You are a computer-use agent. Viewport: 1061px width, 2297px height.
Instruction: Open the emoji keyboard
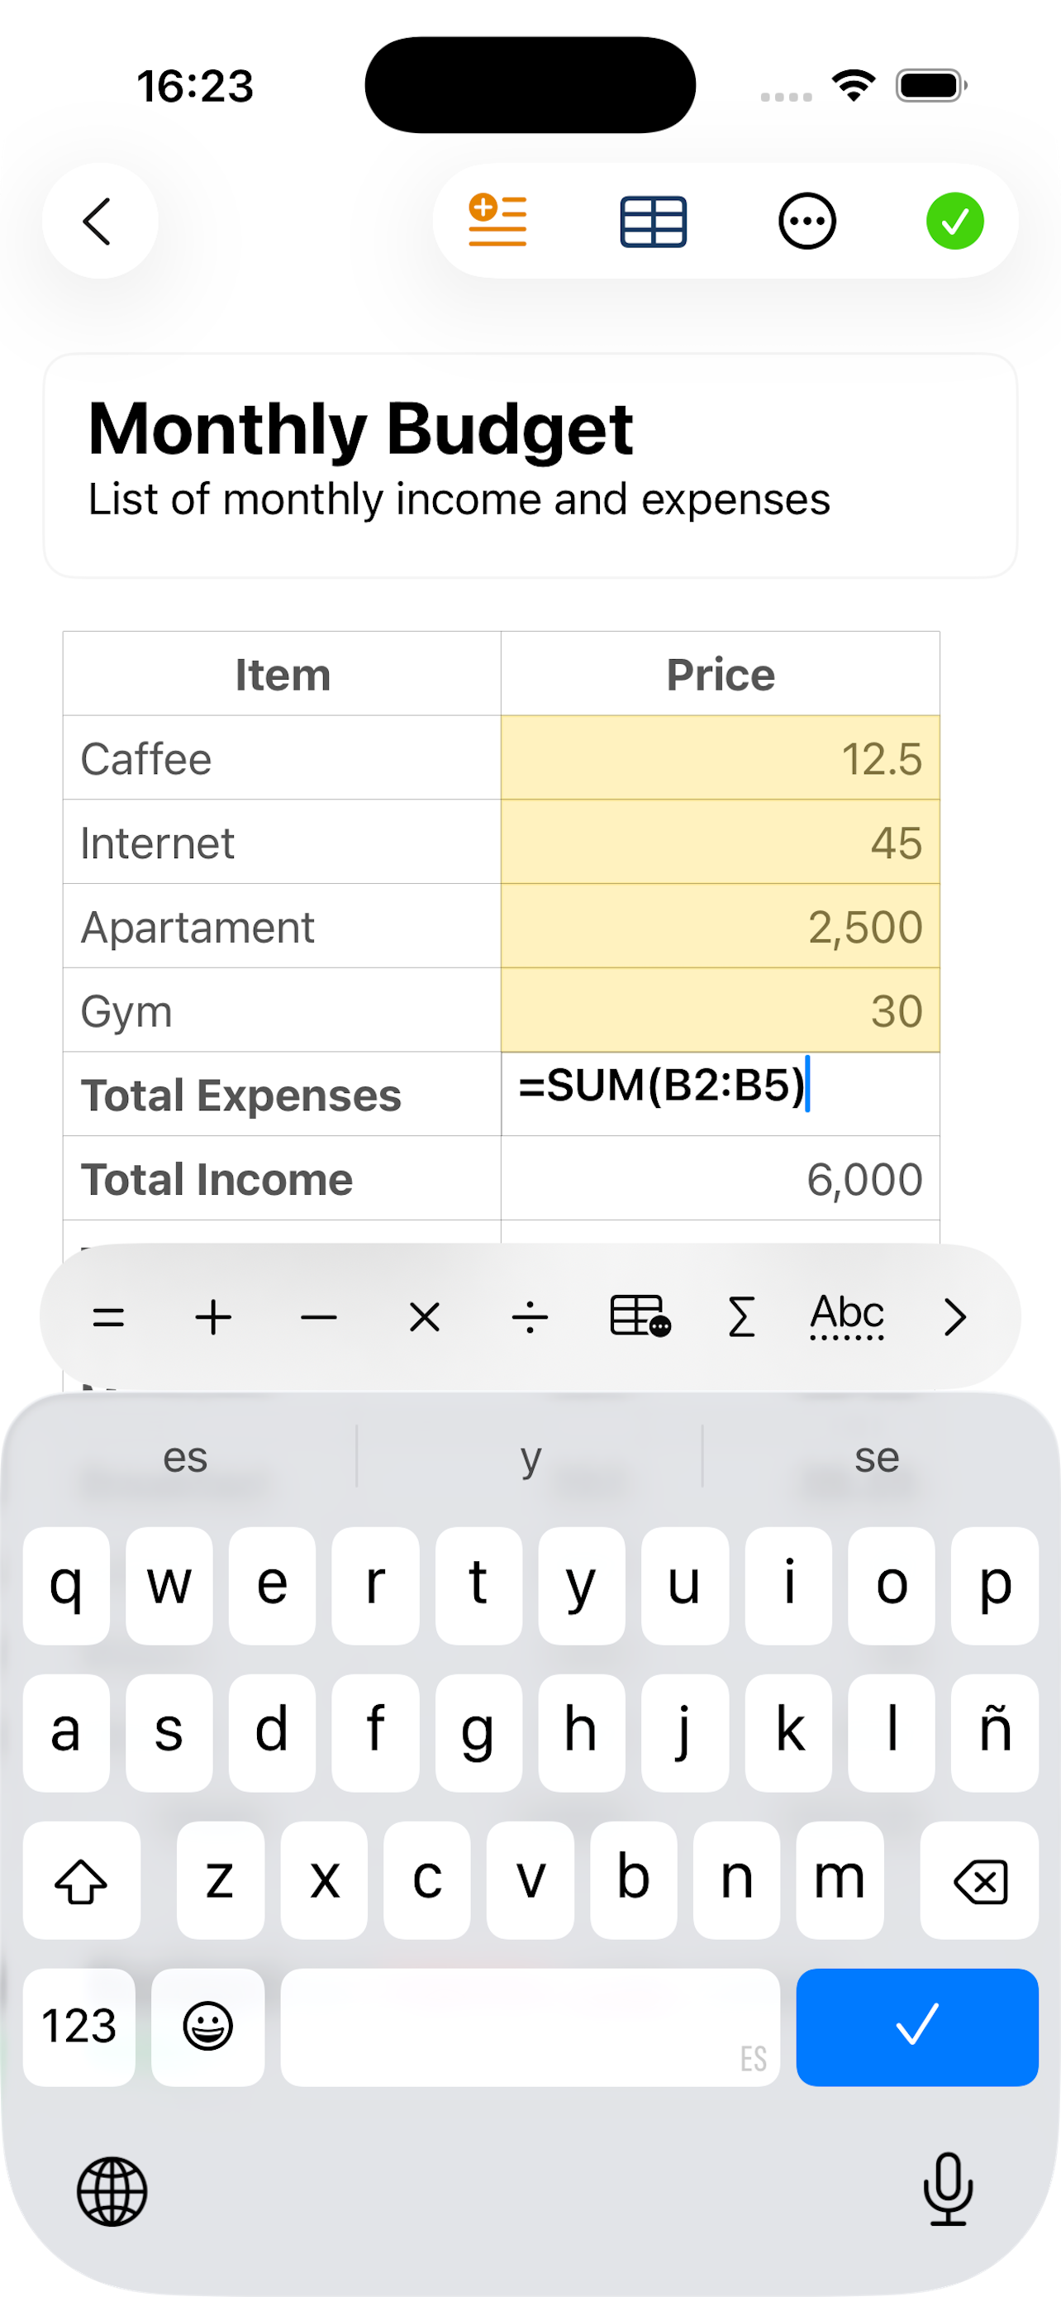(207, 2026)
